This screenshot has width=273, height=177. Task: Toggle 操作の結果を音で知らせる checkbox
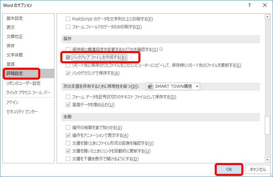[68, 128]
